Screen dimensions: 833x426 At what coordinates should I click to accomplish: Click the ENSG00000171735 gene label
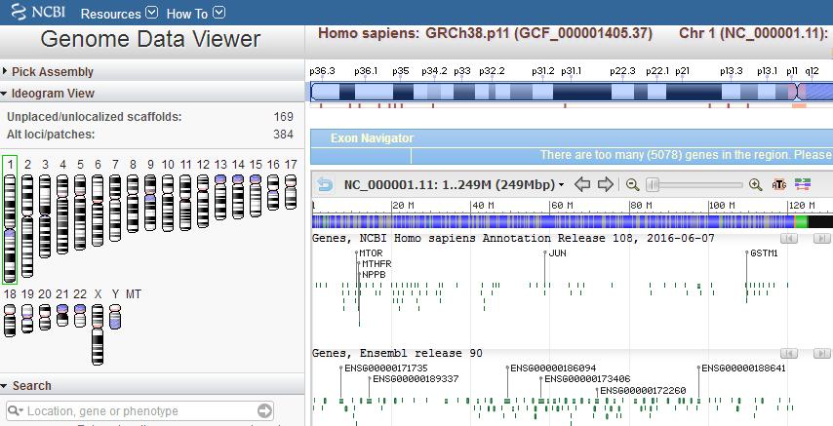tap(386, 368)
